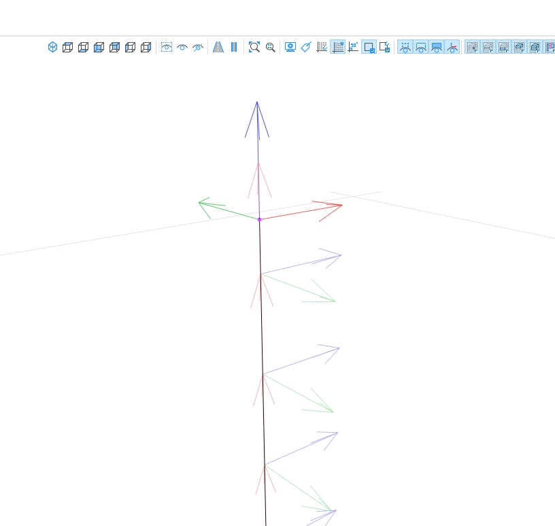555x526 pixels.
Task: Click the plain eye show icon
Action: coord(182,47)
